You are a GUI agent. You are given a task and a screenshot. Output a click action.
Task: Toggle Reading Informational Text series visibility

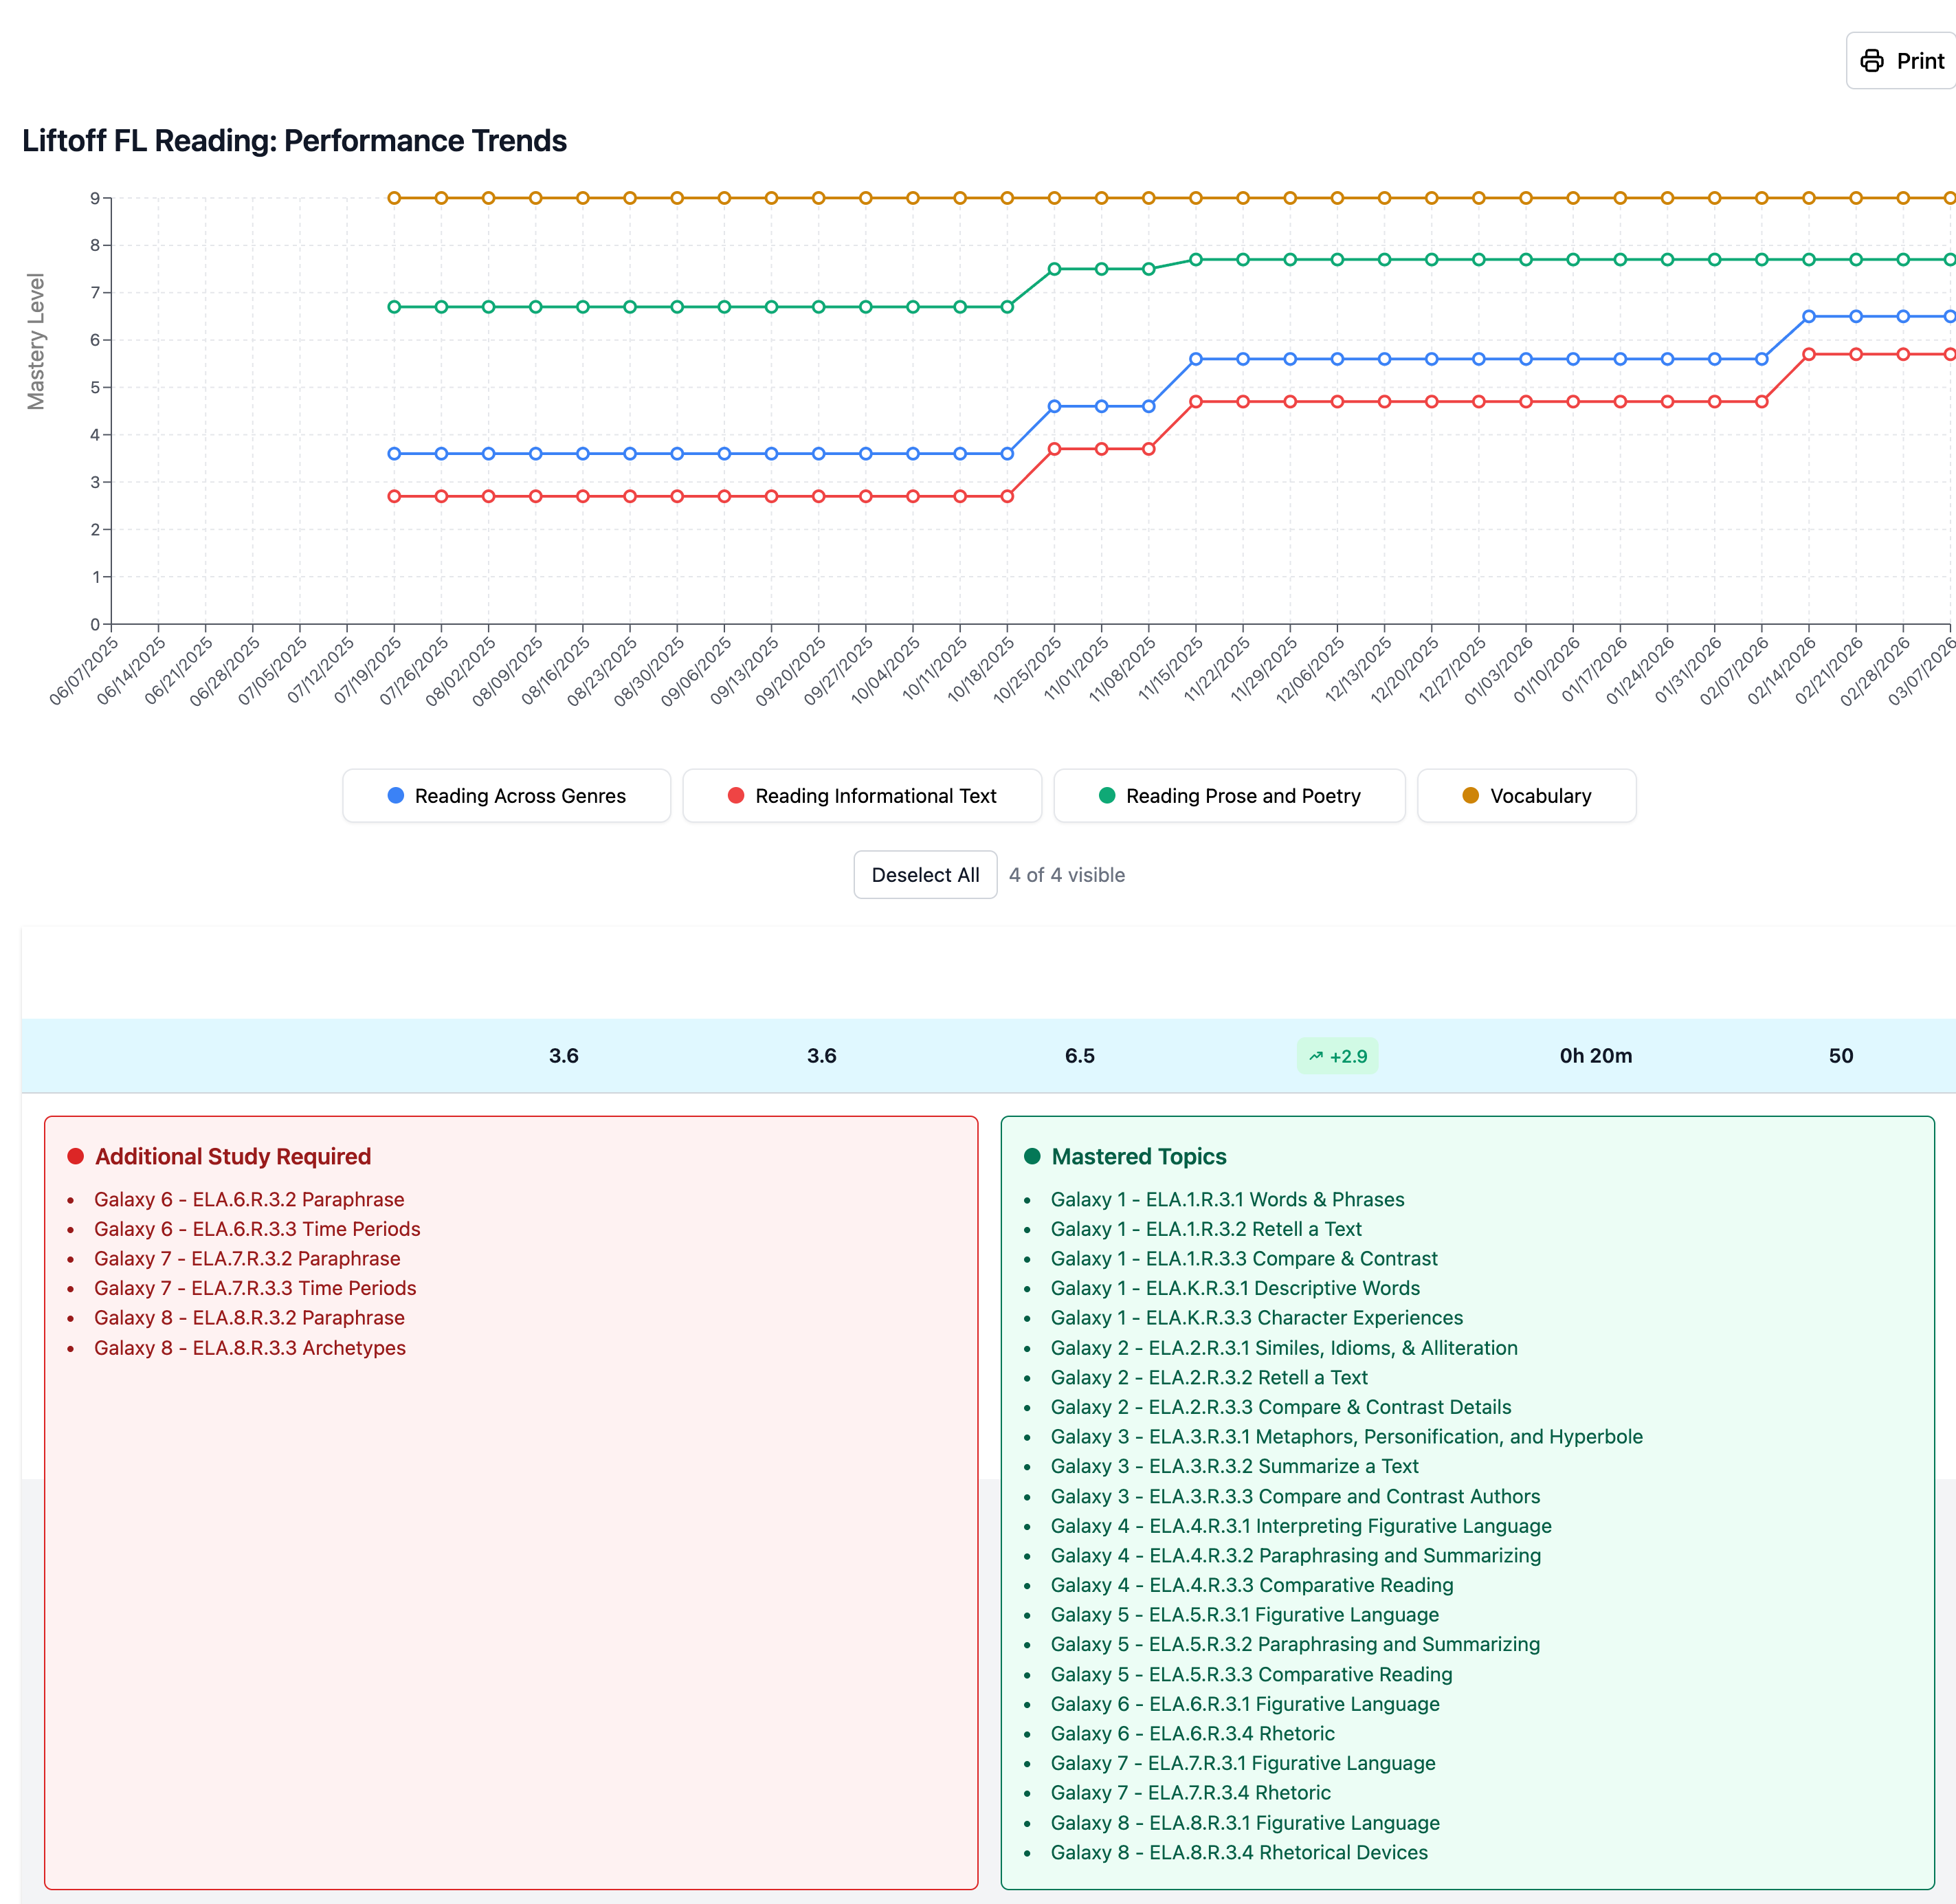(861, 796)
